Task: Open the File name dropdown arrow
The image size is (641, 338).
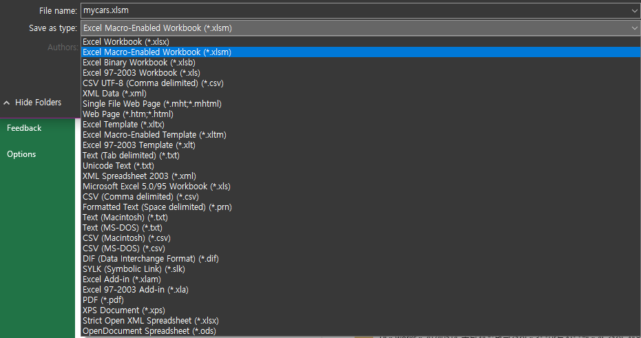Action: point(635,10)
